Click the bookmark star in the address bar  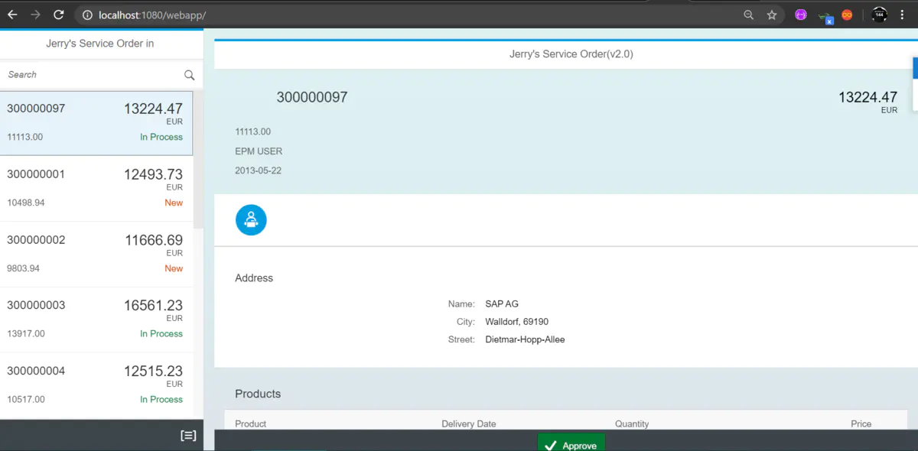[771, 15]
